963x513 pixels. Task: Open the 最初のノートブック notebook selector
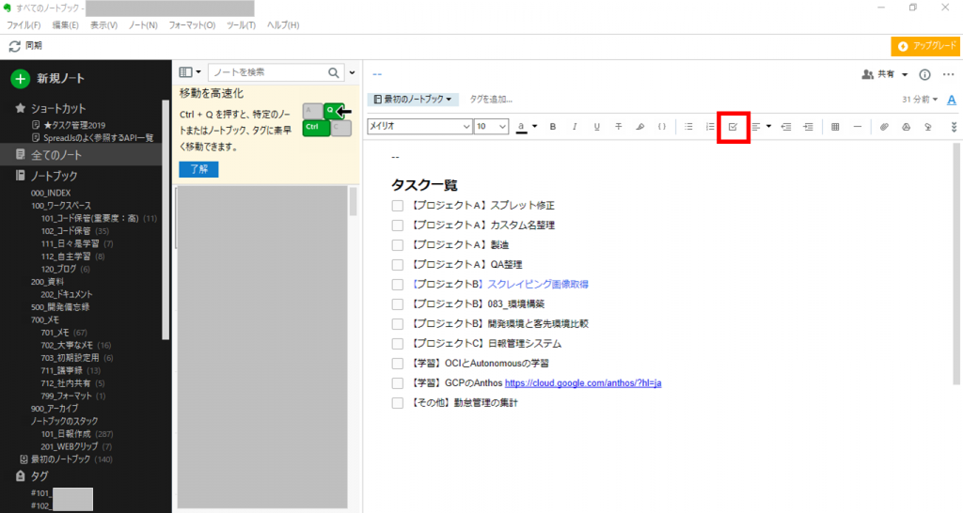click(413, 100)
